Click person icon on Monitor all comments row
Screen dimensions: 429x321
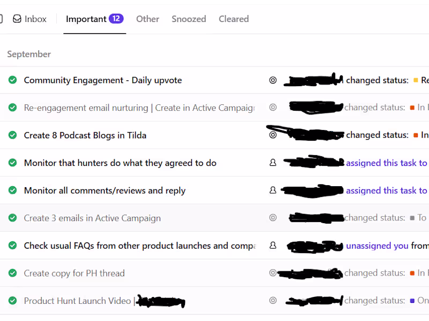click(x=273, y=190)
